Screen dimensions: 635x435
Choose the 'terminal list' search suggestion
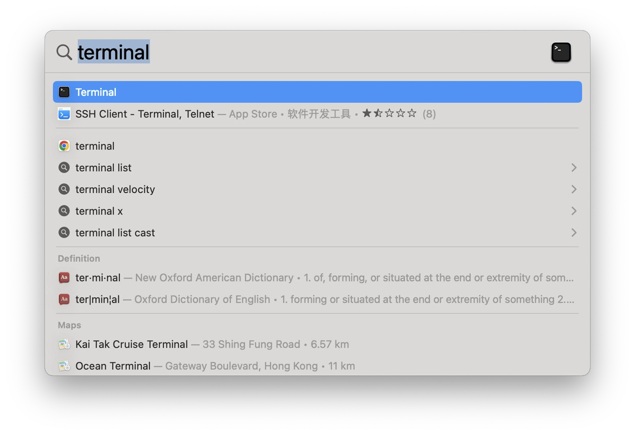tap(317, 168)
